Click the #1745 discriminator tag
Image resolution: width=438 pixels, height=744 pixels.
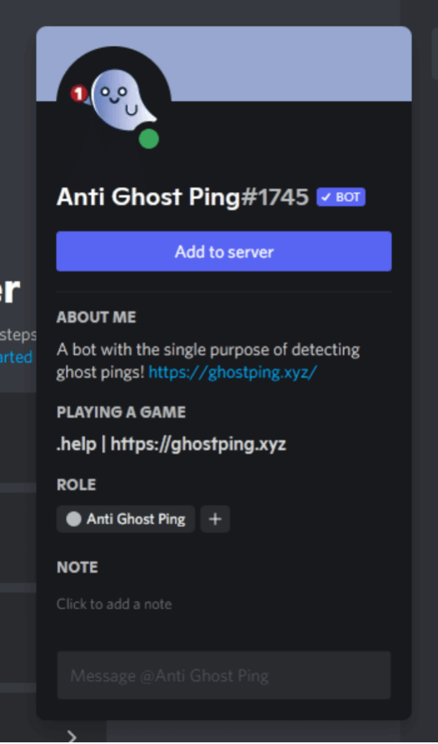pos(274,197)
